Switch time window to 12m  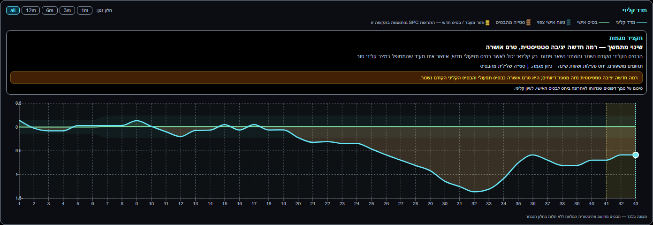(31, 10)
